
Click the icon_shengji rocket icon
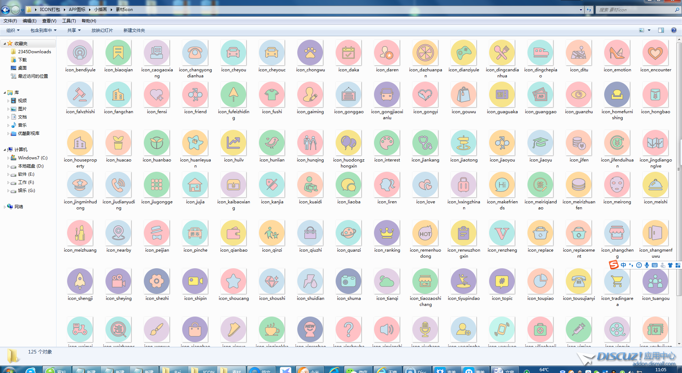point(80,281)
